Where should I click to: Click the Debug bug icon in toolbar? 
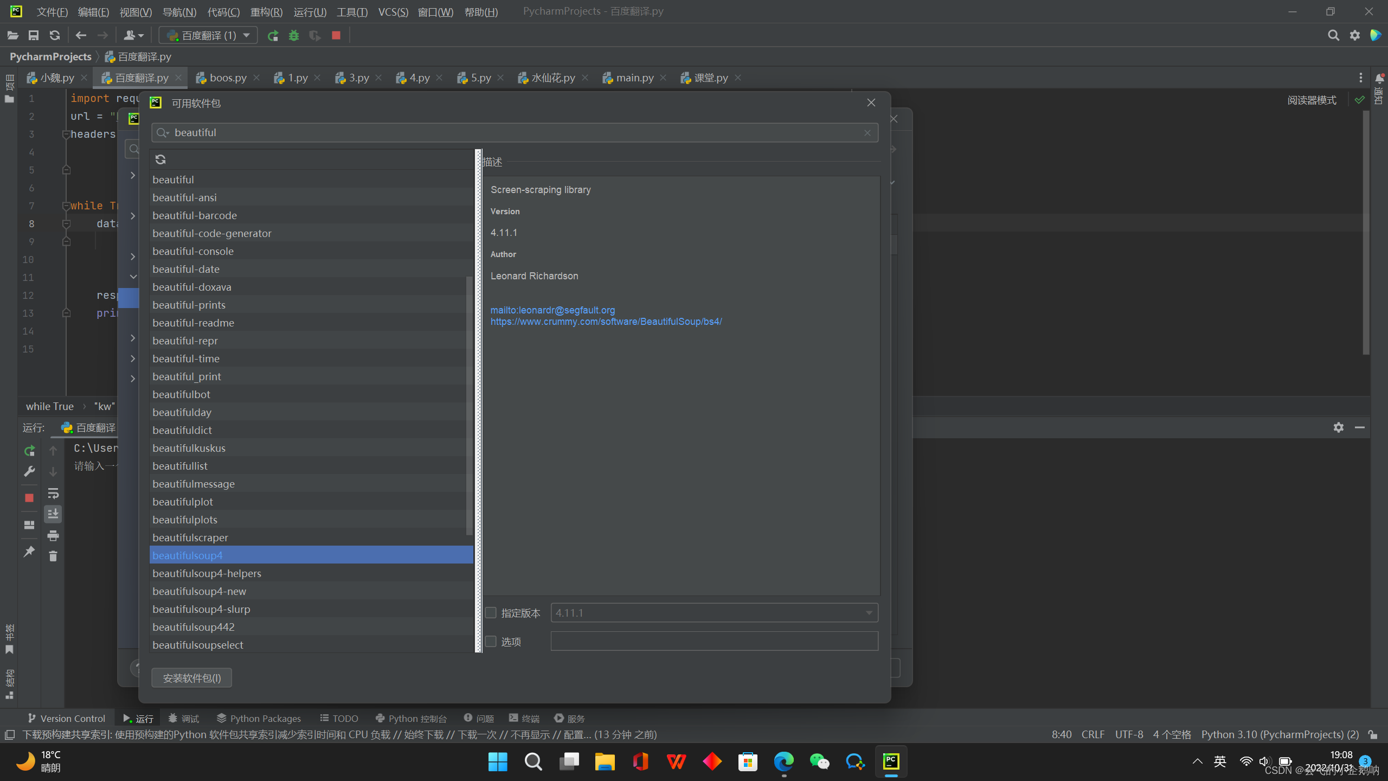(294, 36)
